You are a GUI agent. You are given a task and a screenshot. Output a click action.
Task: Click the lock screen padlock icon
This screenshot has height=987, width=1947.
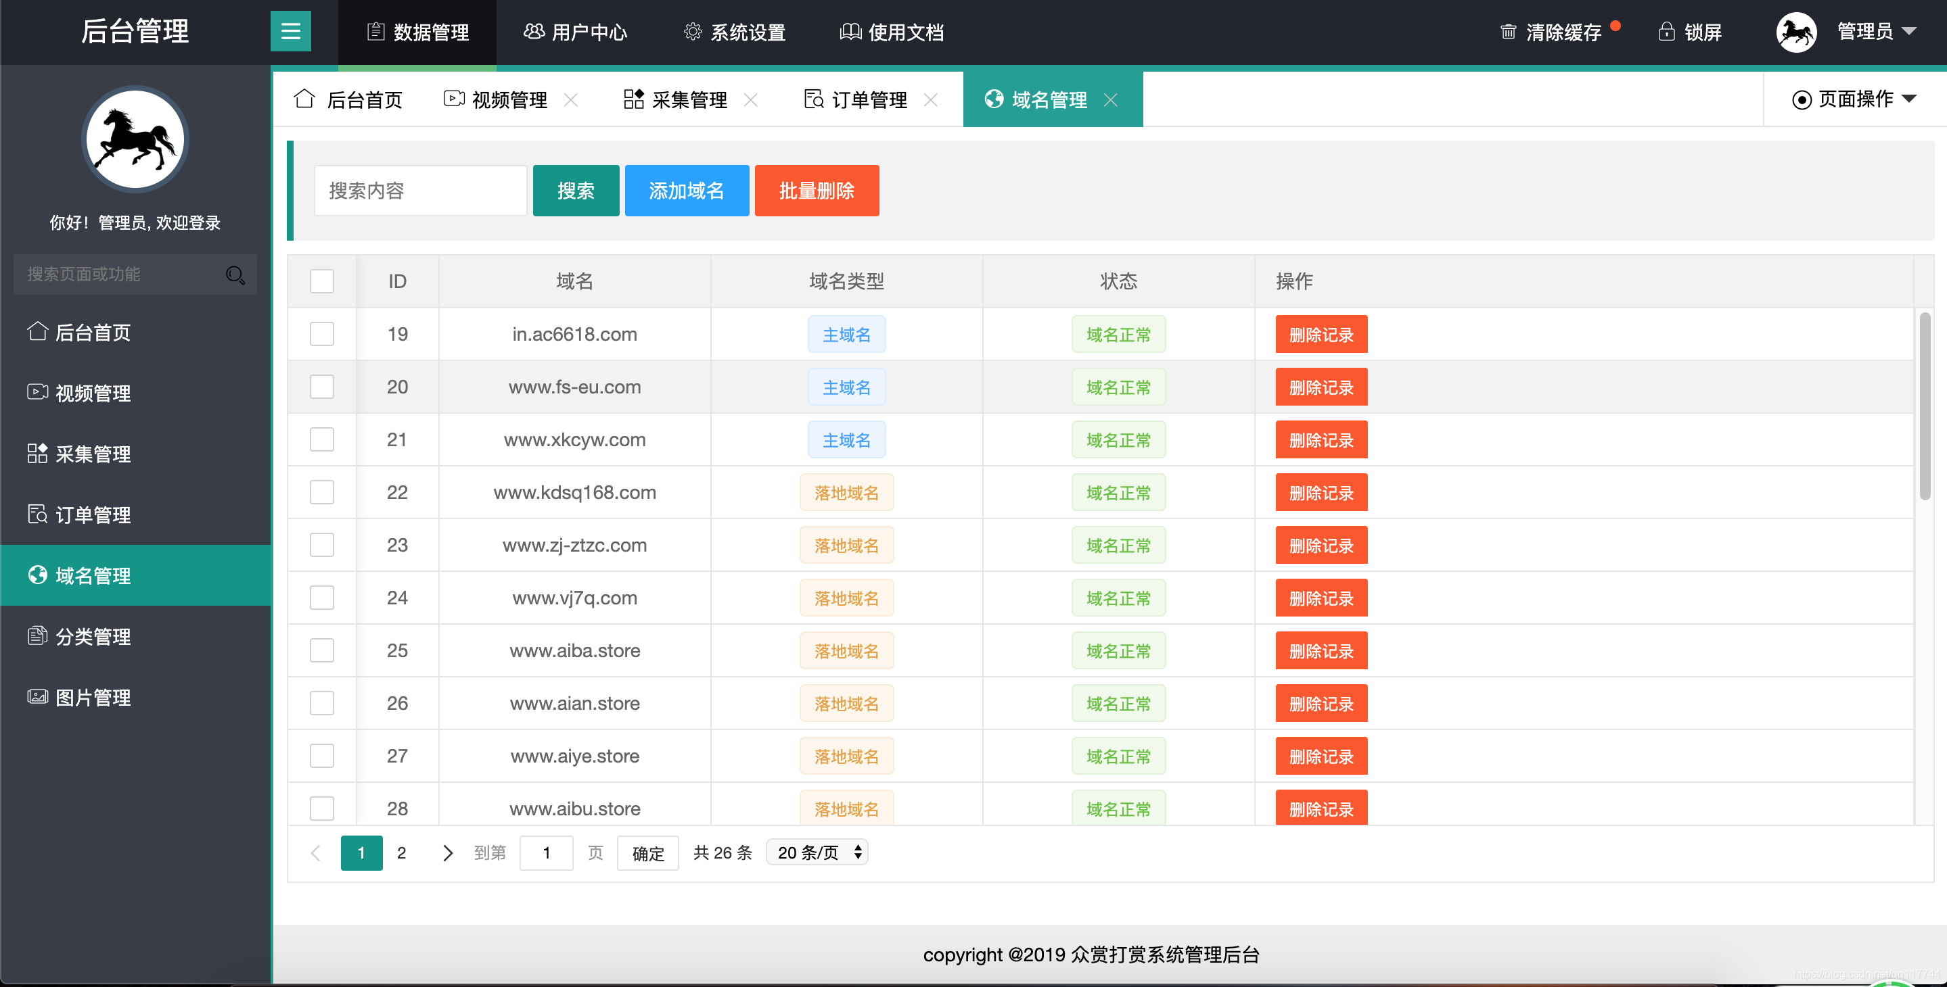(x=1666, y=32)
